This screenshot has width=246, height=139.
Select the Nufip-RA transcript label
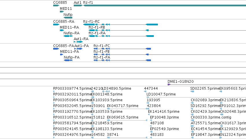click(71, 33)
